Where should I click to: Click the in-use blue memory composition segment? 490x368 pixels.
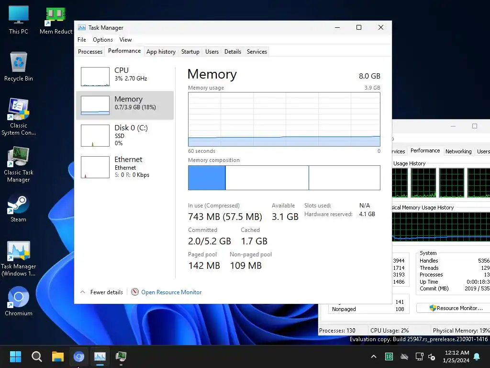tap(207, 178)
